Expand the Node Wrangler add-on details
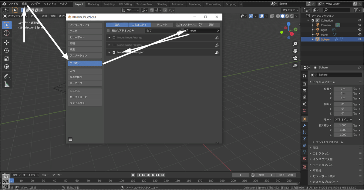Screen dimensions: 364x190 click(x=109, y=52)
